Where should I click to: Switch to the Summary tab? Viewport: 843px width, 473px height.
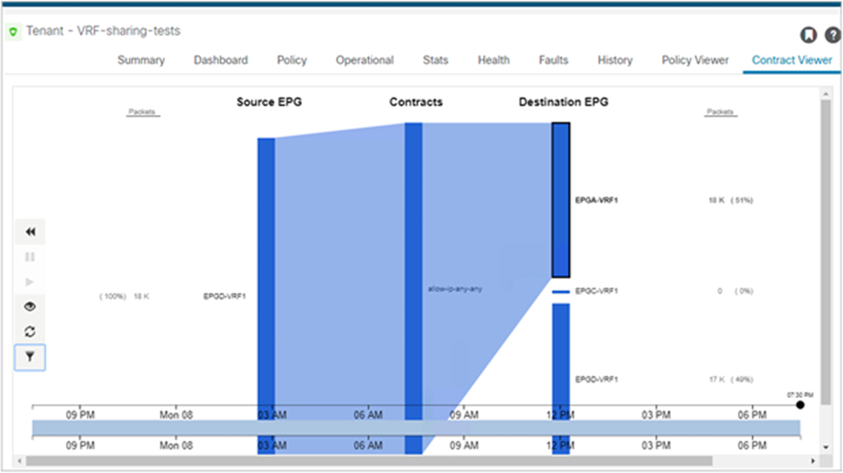pyautogui.click(x=141, y=61)
